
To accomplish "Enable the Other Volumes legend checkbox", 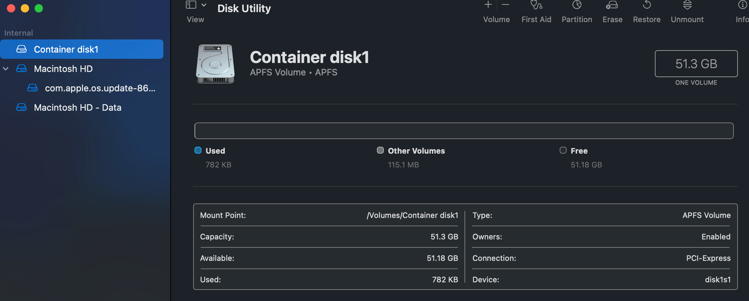I will [380, 150].
